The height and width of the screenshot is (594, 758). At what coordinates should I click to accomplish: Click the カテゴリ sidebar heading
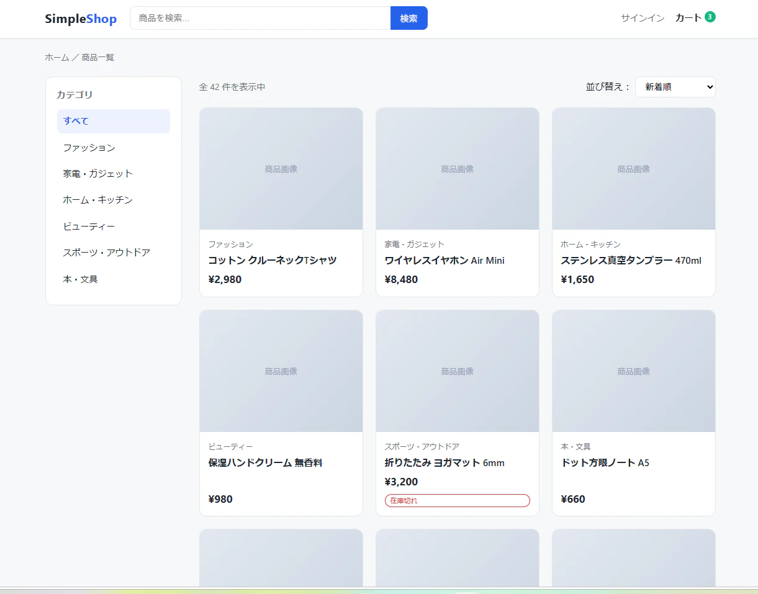(74, 95)
